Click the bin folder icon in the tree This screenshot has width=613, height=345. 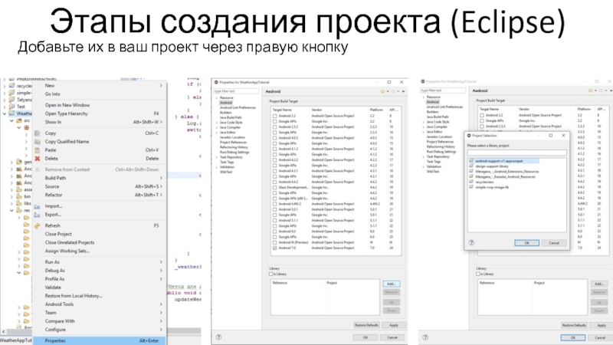click(x=18, y=196)
